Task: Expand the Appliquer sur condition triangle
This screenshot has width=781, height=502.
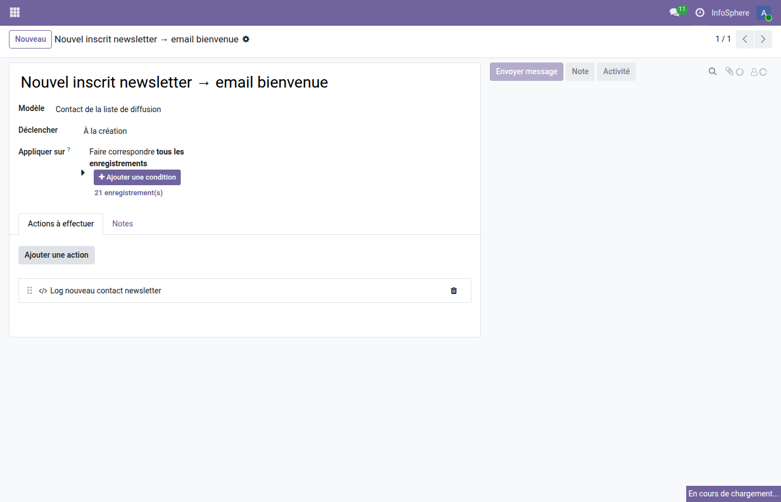Action: point(83,172)
